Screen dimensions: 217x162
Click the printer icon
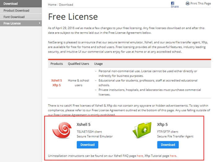tap(187, 3)
